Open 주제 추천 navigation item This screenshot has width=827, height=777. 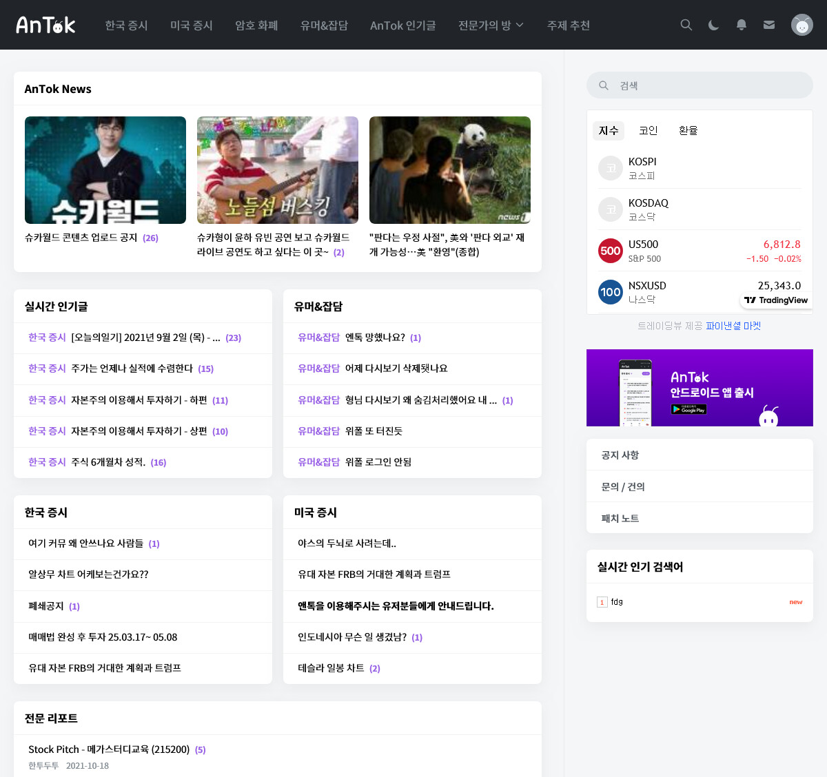click(x=569, y=25)
